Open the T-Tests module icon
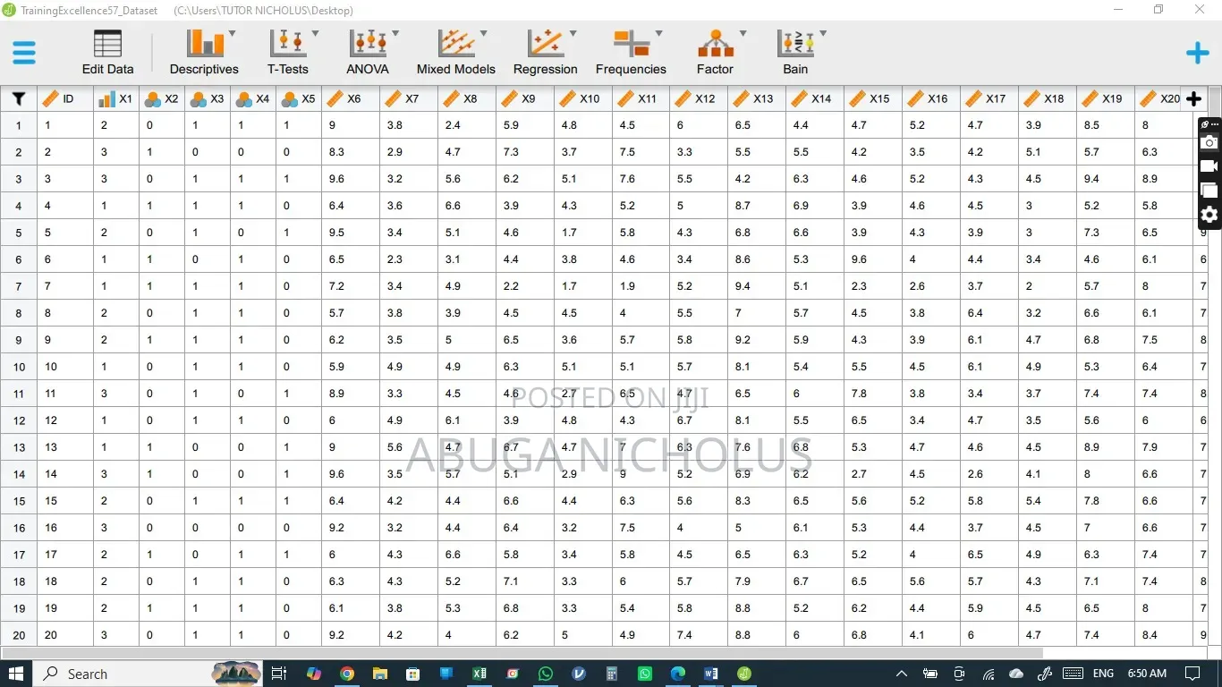 (288, 43)
